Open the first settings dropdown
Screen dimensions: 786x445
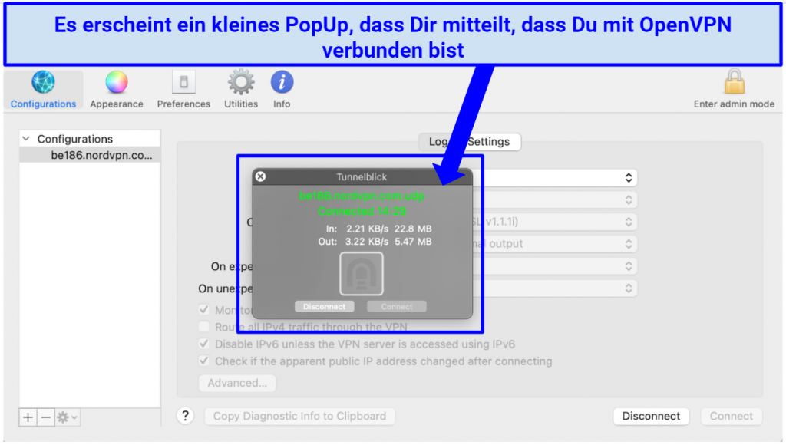554,178
